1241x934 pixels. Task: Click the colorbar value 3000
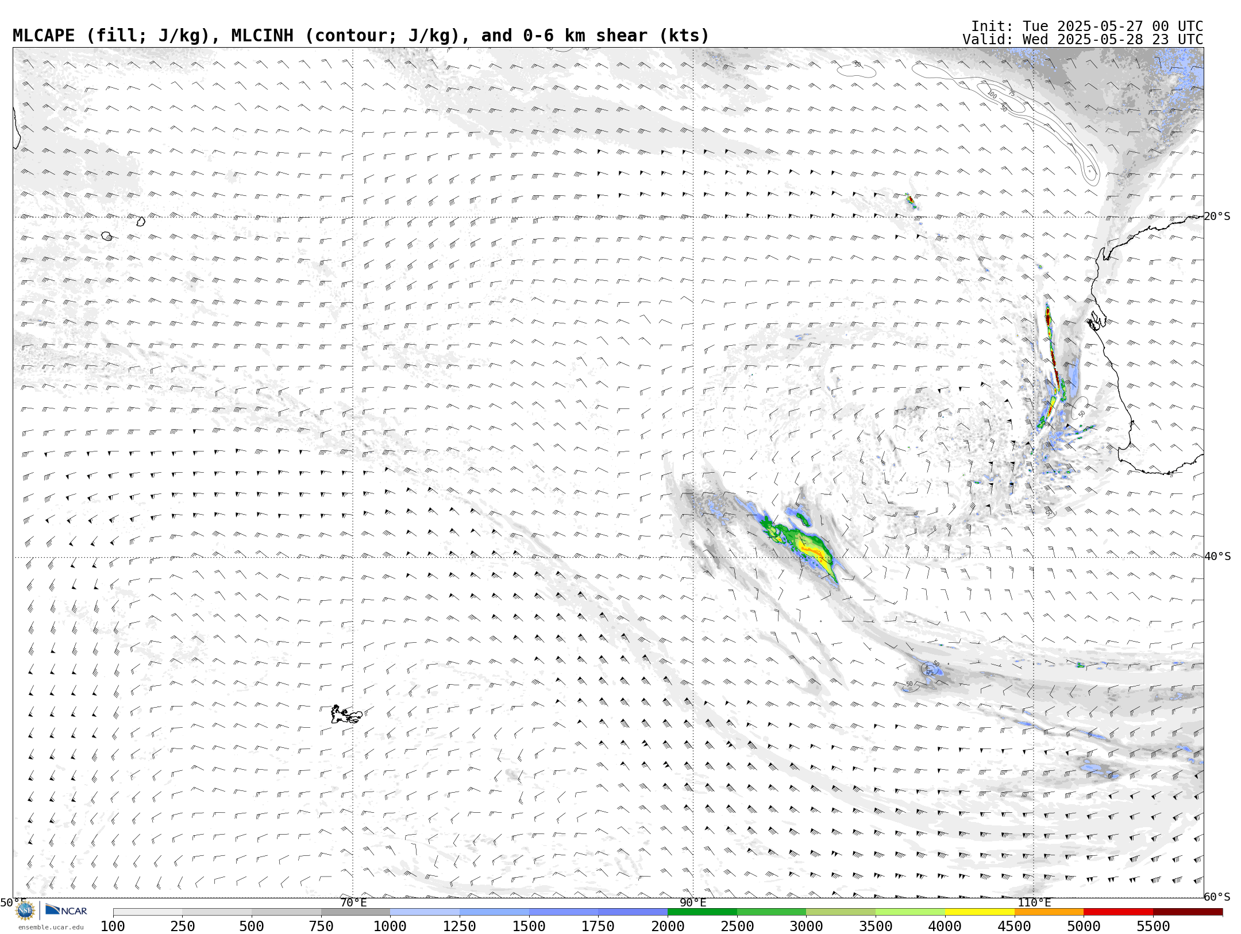[806, 926]
